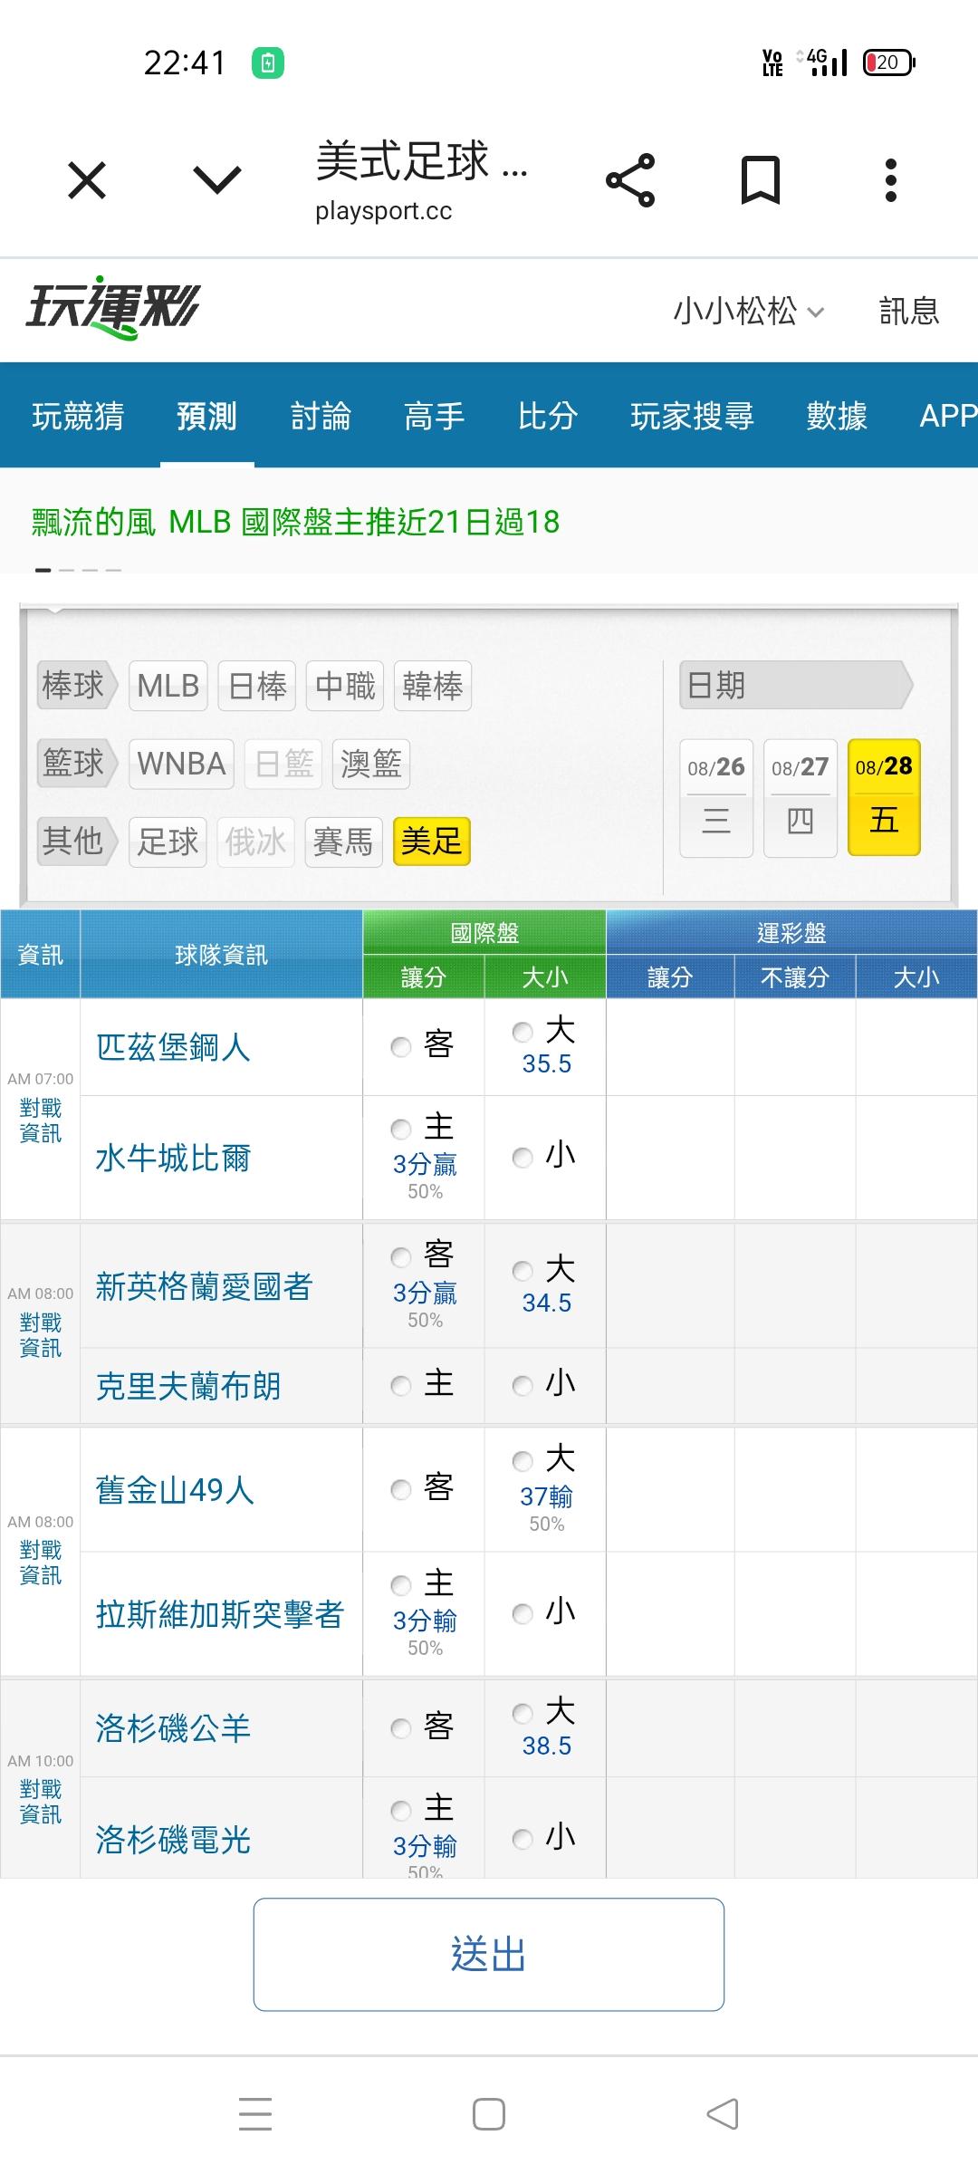
Task: Select 主 3分贏 radio for 水牛城比爾
Action: click(401, 1129)
